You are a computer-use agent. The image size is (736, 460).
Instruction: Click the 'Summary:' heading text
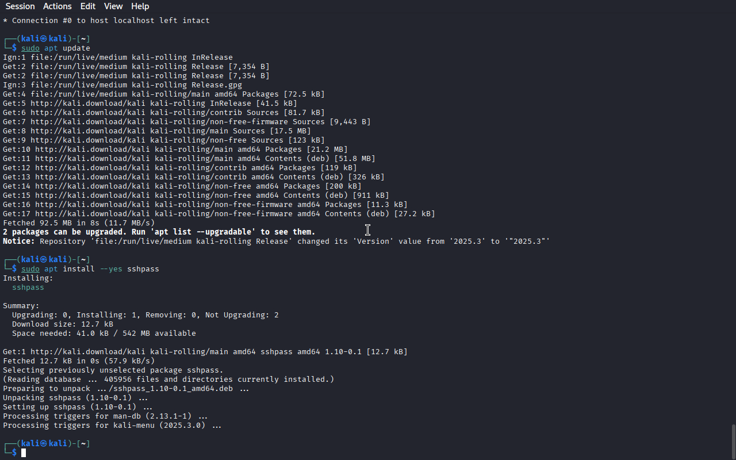[x=21, y=306]
